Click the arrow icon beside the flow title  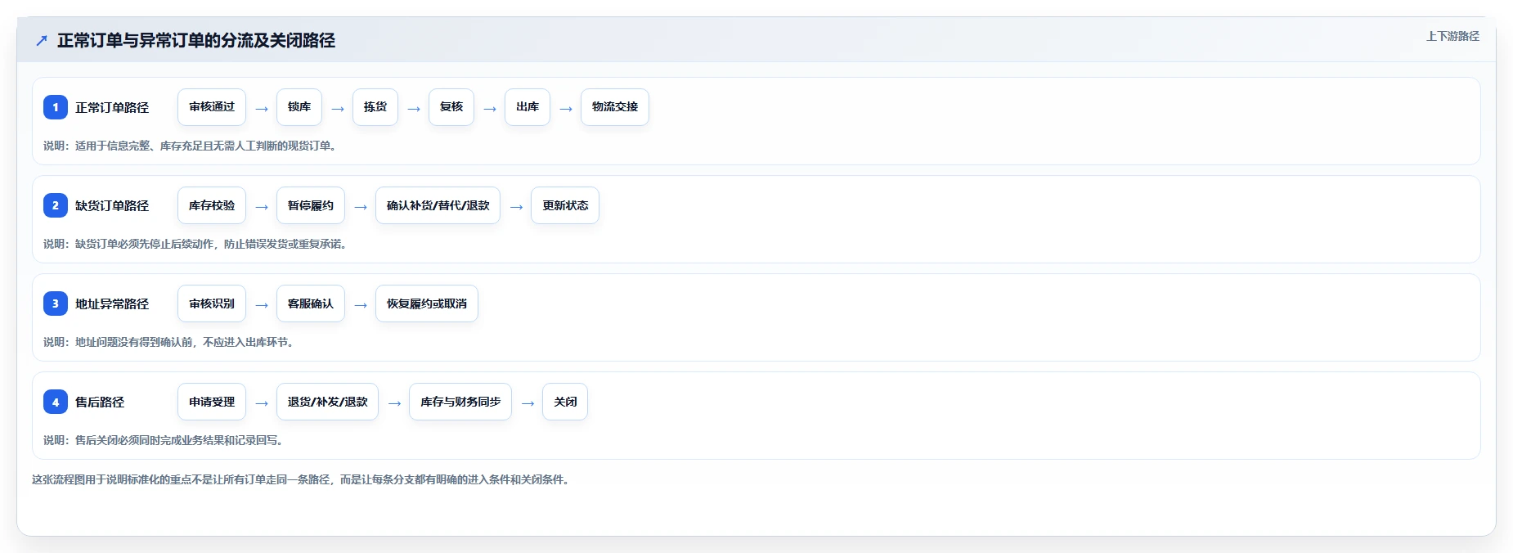[42, 40]
